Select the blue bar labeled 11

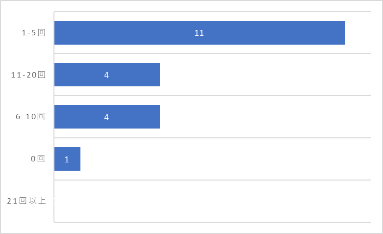tap(199, 33)
